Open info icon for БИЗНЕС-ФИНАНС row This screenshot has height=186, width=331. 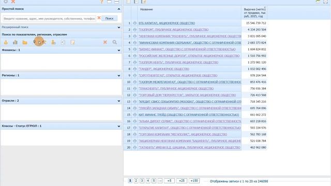coord(134,49)
